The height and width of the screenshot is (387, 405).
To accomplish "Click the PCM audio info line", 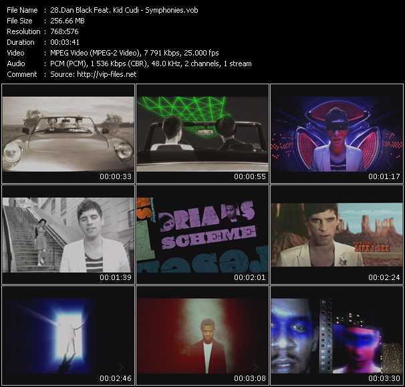I will (151, 63).
